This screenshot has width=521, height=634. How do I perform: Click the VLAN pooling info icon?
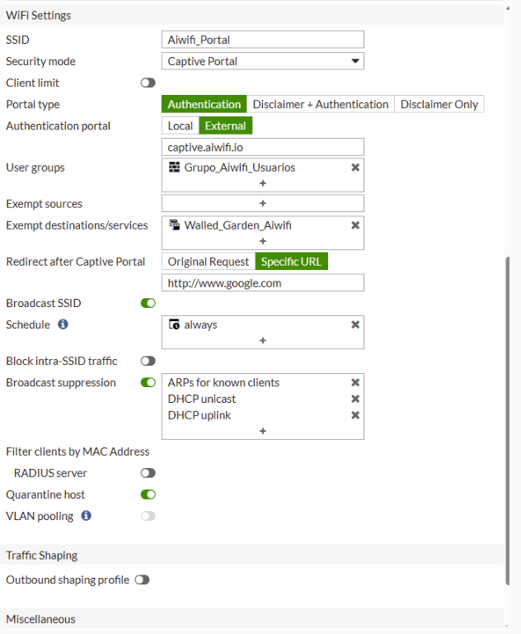pyautogui.click(x=86, y=516)
